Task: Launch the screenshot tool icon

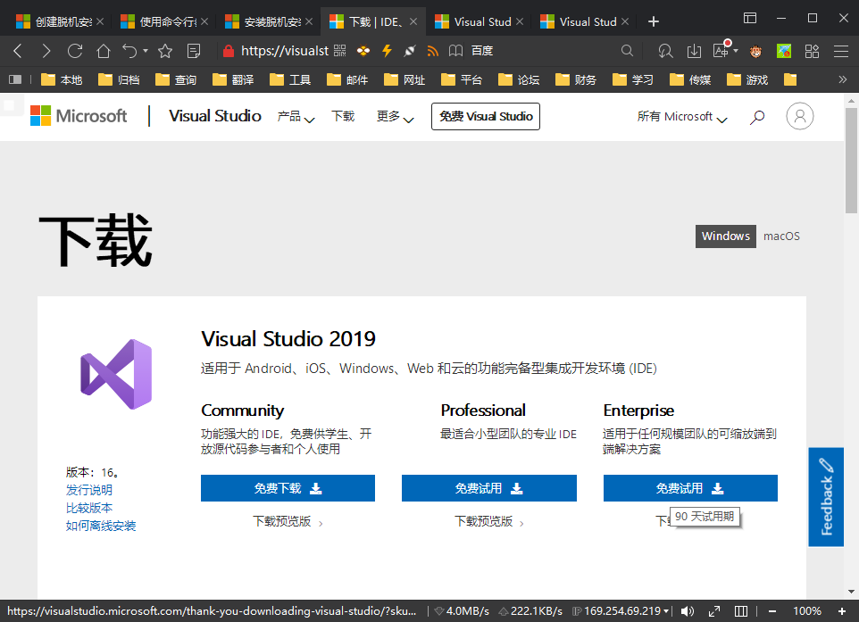Action: (x=410, y=50)
